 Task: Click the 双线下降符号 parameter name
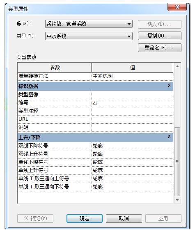click(33, 146)
